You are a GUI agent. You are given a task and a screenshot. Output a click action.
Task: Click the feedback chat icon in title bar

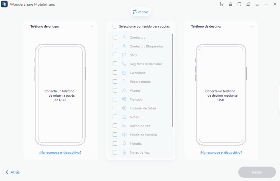(x=239, y=4)
